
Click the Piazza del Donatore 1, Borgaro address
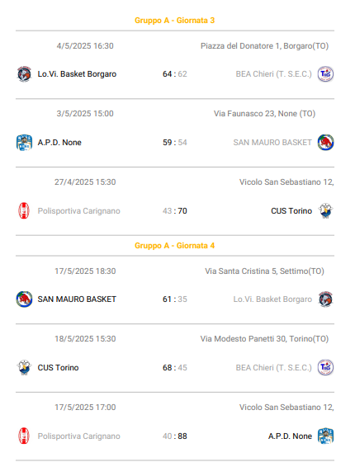[x=264, y=46]
